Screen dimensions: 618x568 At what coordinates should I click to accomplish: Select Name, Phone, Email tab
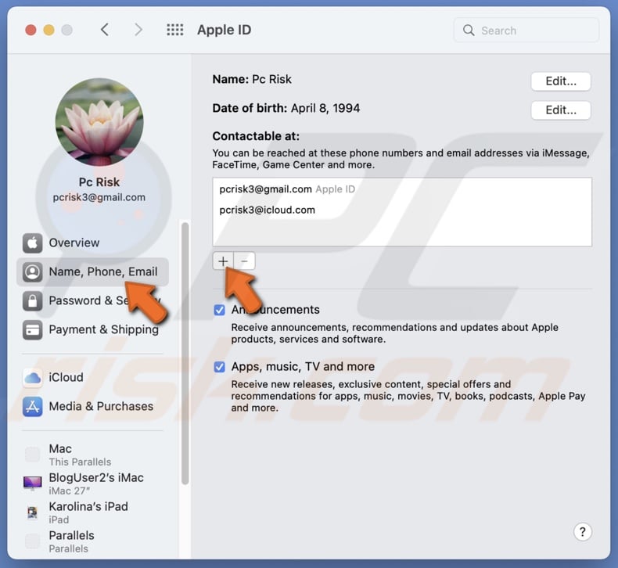[102, 271]
